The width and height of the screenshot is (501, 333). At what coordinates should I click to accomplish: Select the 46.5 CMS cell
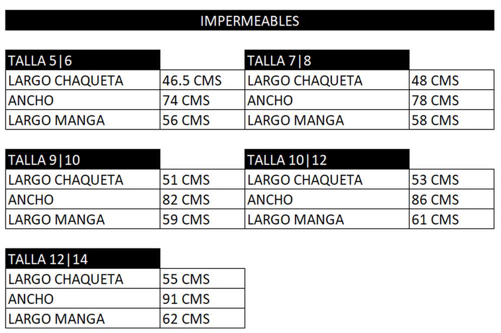pos(202,80)
